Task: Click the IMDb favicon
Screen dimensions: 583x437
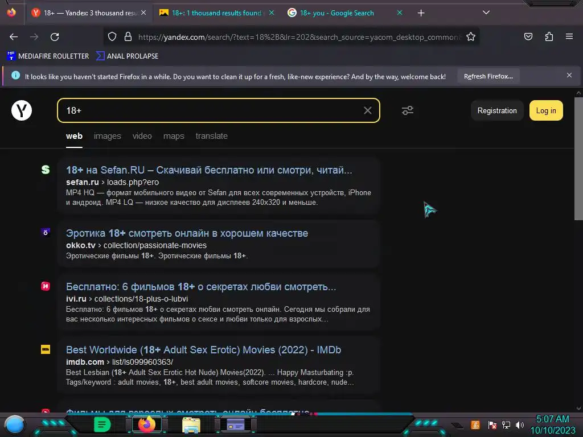Action: [x=46, y=349]
